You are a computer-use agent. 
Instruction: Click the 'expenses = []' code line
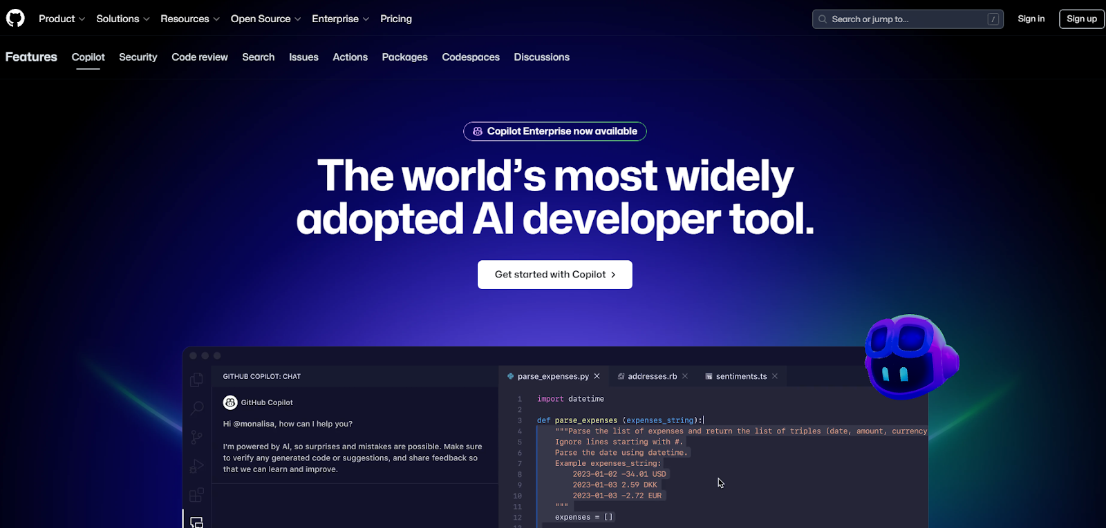tap(583, 517)
